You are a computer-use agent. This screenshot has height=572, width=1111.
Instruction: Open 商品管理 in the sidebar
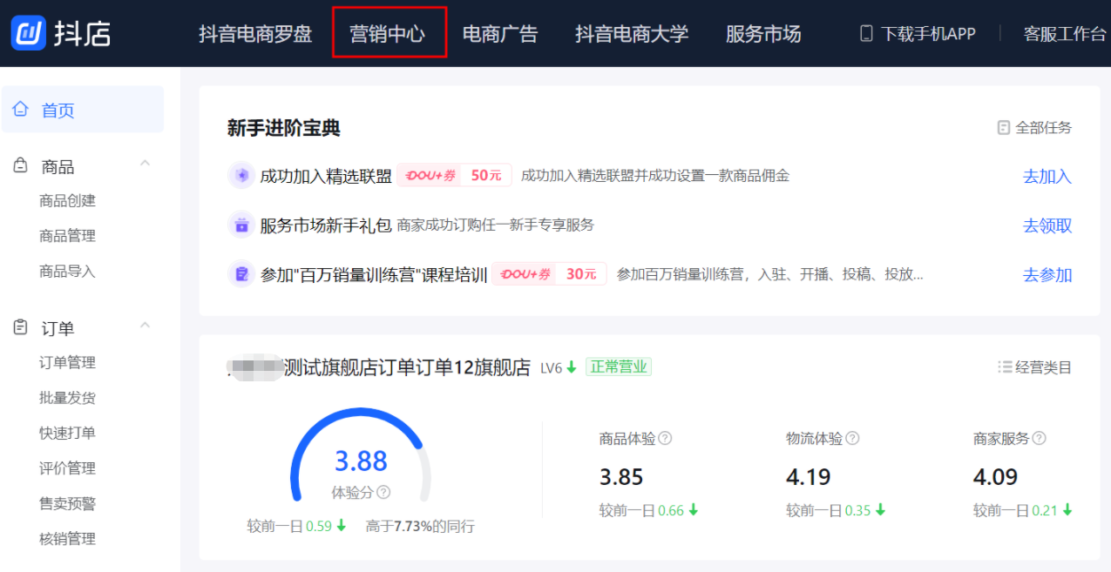[x=67, y=236]
